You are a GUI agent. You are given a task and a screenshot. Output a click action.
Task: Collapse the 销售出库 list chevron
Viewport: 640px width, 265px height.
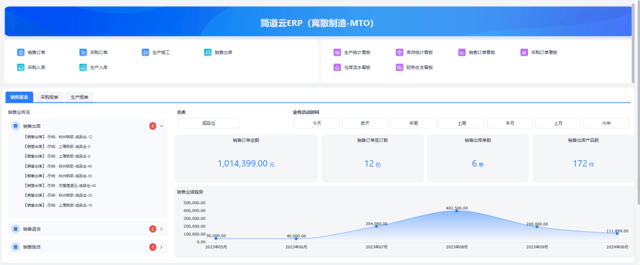(162, 126)
